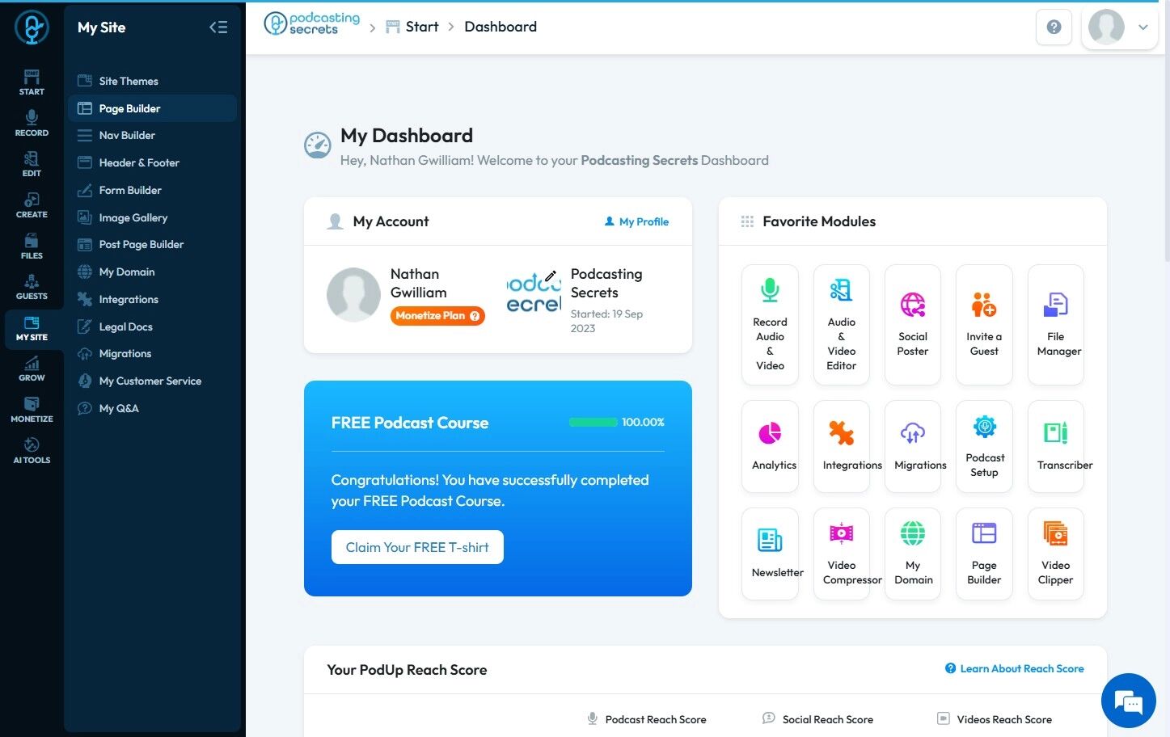
Task: Open the Record Audio & Video module
Action: click(x=770, y=324)
